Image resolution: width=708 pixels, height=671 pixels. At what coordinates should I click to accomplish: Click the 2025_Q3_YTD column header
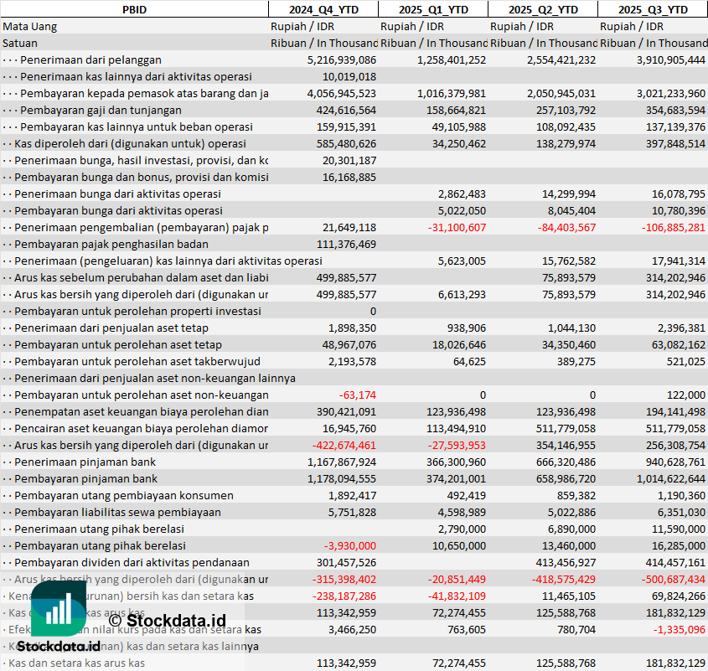pos(653,9)
